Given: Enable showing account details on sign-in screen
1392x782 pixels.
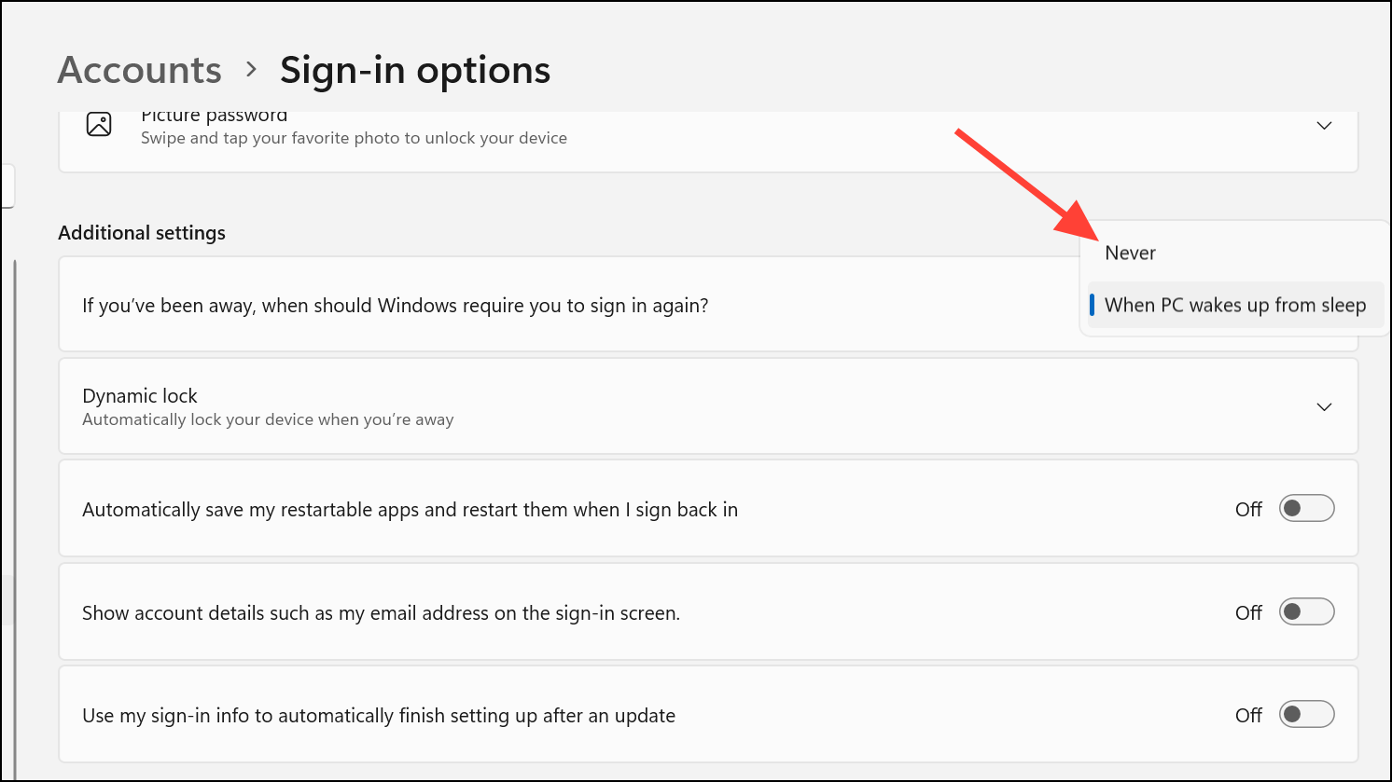Looking at the screenshot, I should pyautogui.click(x=1306, y=612).
